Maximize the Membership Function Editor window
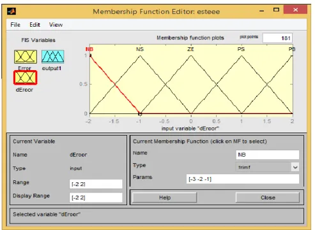Viewport: 315px width, 230px height. [276, 10]
